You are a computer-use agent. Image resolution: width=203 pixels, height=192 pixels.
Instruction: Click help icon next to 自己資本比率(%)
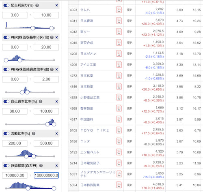[x=41, y=101]
